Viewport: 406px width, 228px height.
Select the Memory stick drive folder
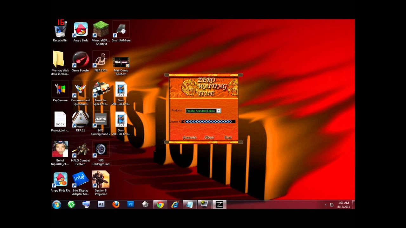[60, 63]
